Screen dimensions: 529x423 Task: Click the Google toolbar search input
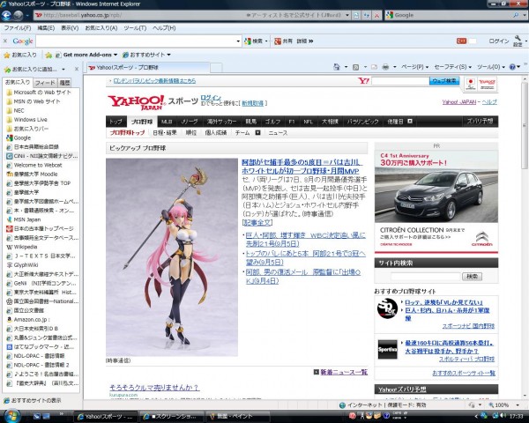[136, 41]
